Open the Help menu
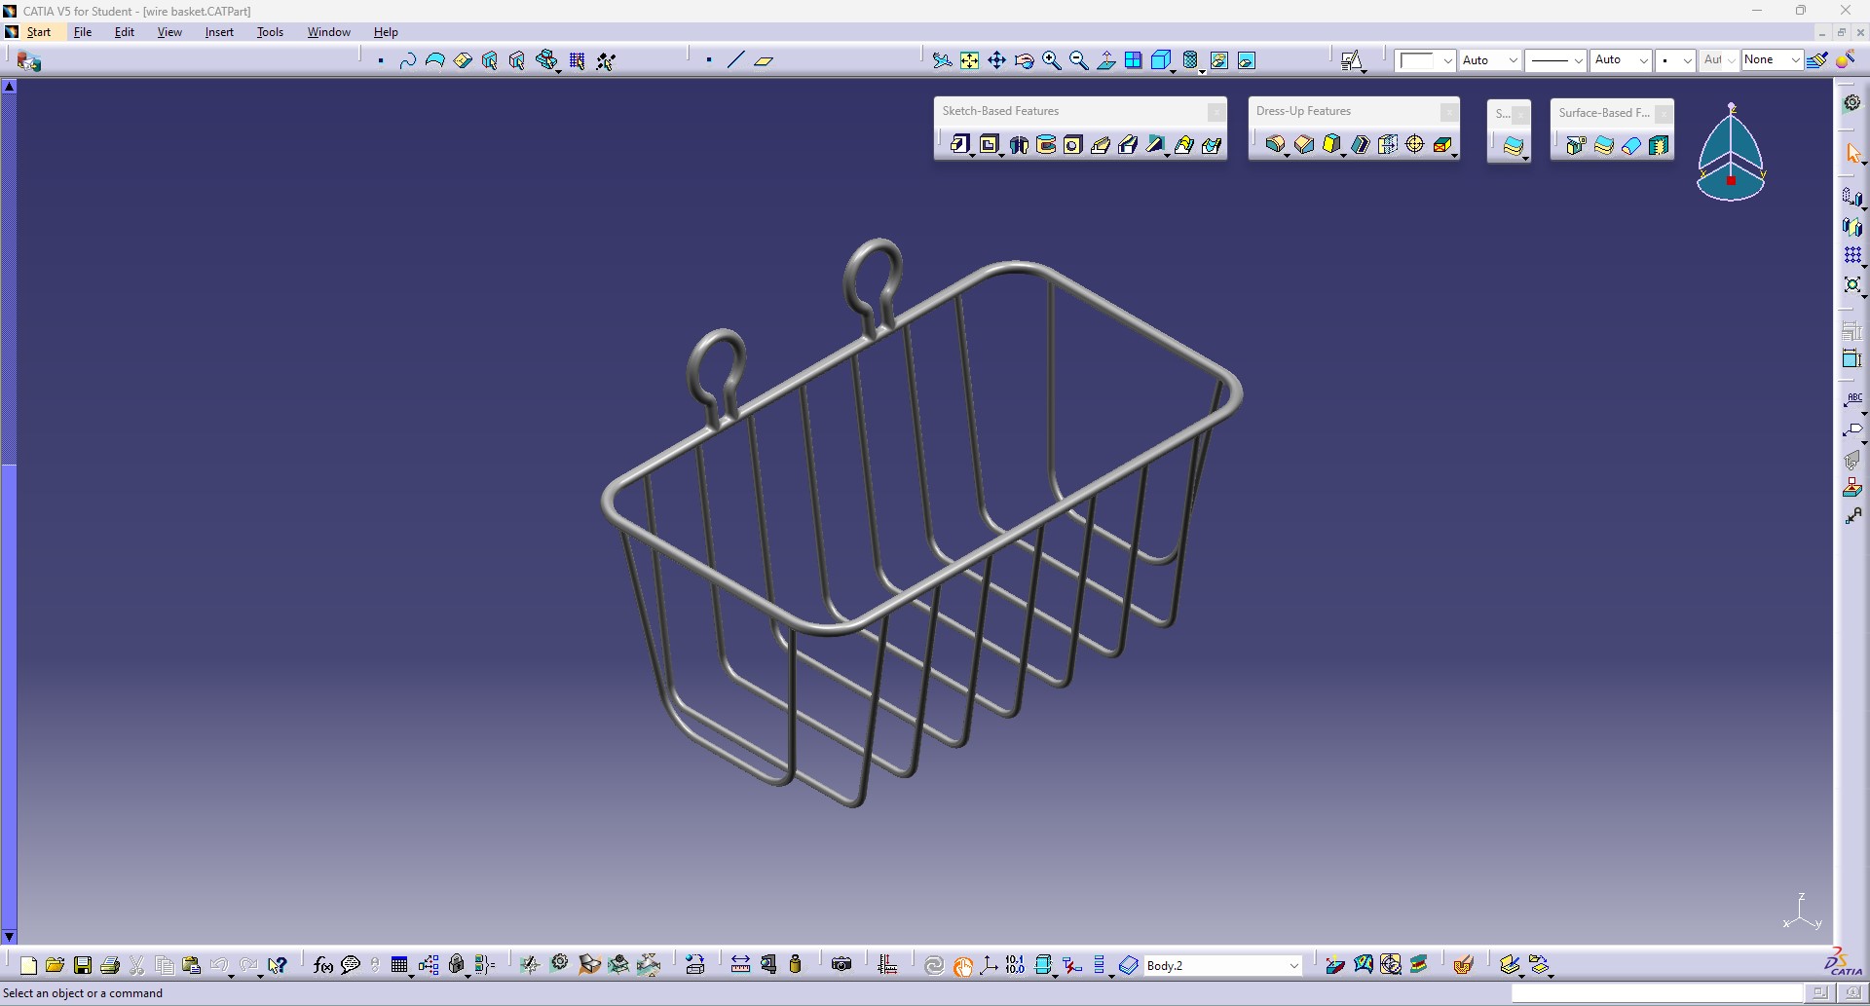Viewport: 1870px width, 1006px height. 386,32
